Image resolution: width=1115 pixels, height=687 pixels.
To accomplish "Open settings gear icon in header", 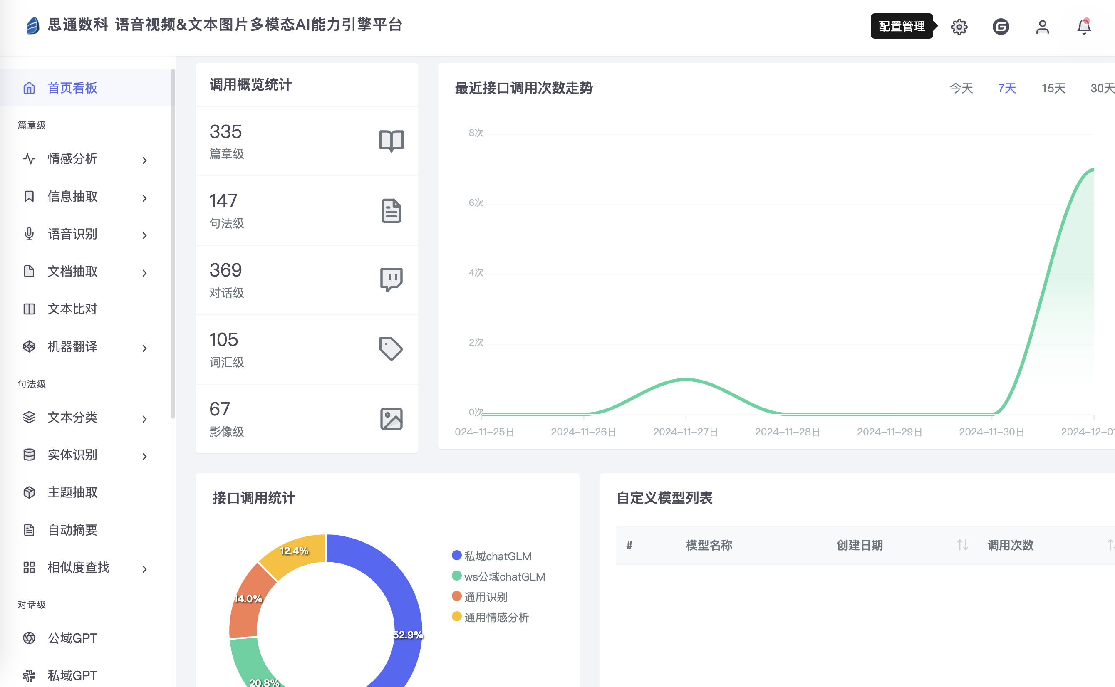I will [x=959, y=27].
